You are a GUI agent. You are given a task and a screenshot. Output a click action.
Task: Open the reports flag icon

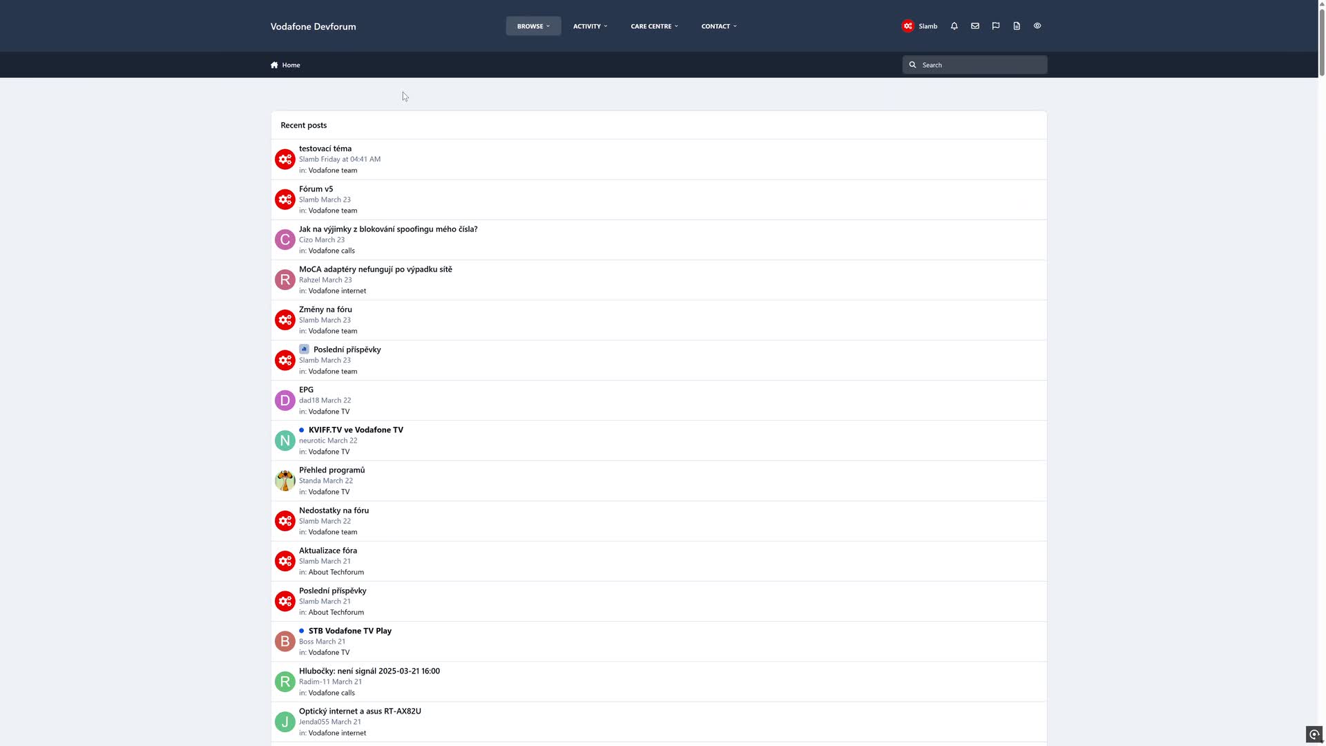[x=996, y=26]
